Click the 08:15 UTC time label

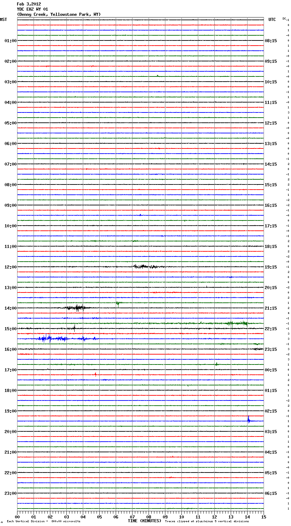[x=271, y=40]
